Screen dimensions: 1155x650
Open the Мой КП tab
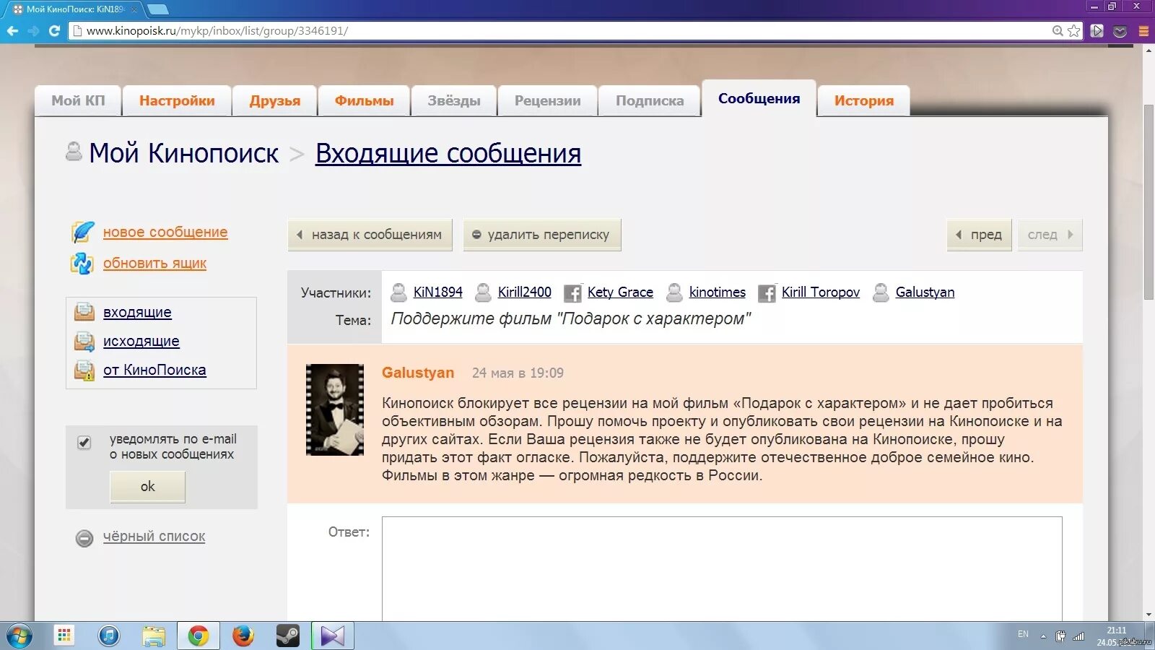tap(78, 101)
